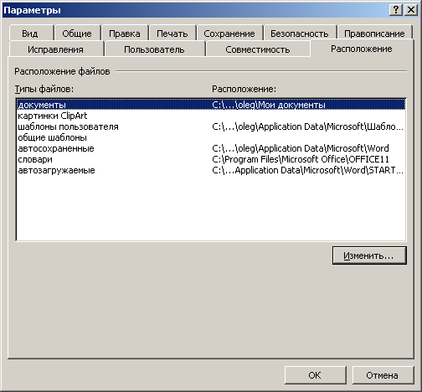The height and width of the screenshot is (392, 422).
Task: Click the OFFICE11 program files path
Action: (301, 159)
